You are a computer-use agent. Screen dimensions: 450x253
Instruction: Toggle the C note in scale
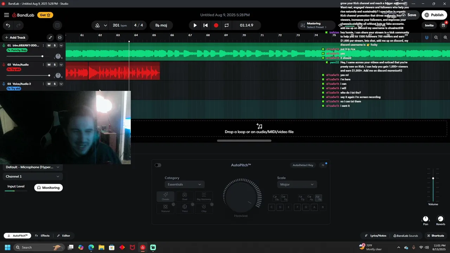[271, 207]
